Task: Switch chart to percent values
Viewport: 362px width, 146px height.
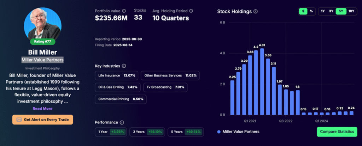Action: [x=311, y=11]
